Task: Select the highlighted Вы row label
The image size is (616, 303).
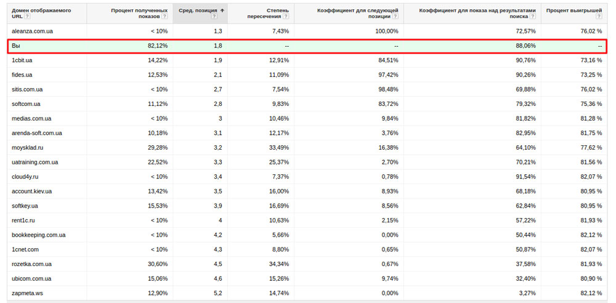Action: pos(16,46)
